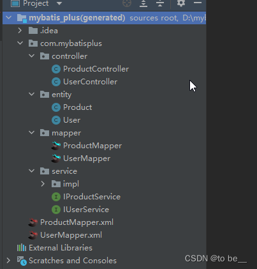Select the entity package row

pyautogui.click(x=104, y=95)
